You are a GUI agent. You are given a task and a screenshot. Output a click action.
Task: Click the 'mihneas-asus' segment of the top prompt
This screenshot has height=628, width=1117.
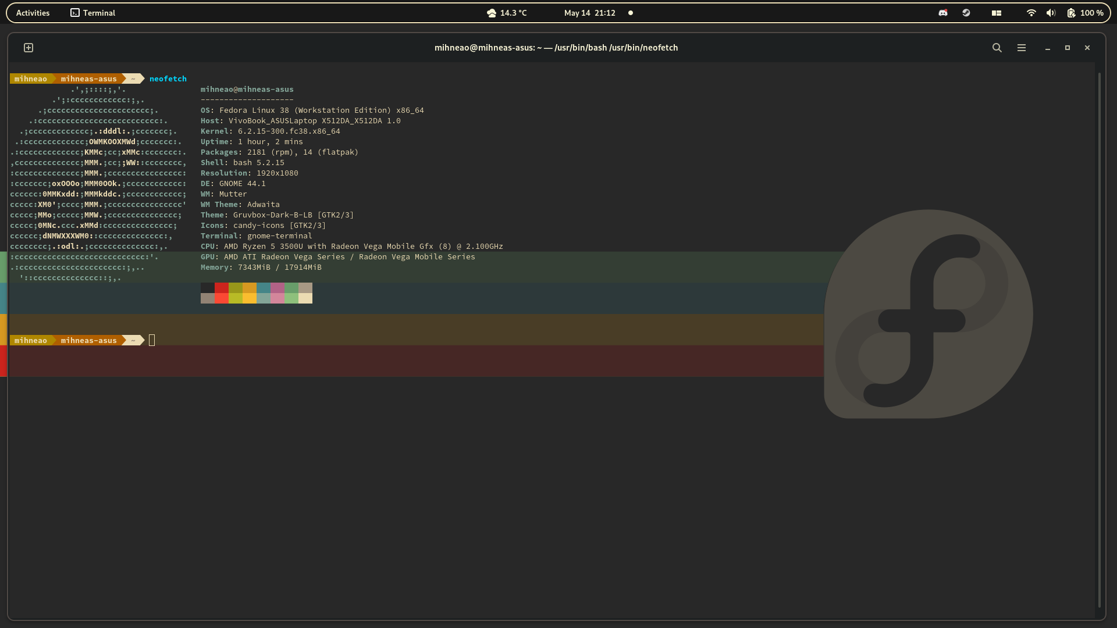coord(88,78)
